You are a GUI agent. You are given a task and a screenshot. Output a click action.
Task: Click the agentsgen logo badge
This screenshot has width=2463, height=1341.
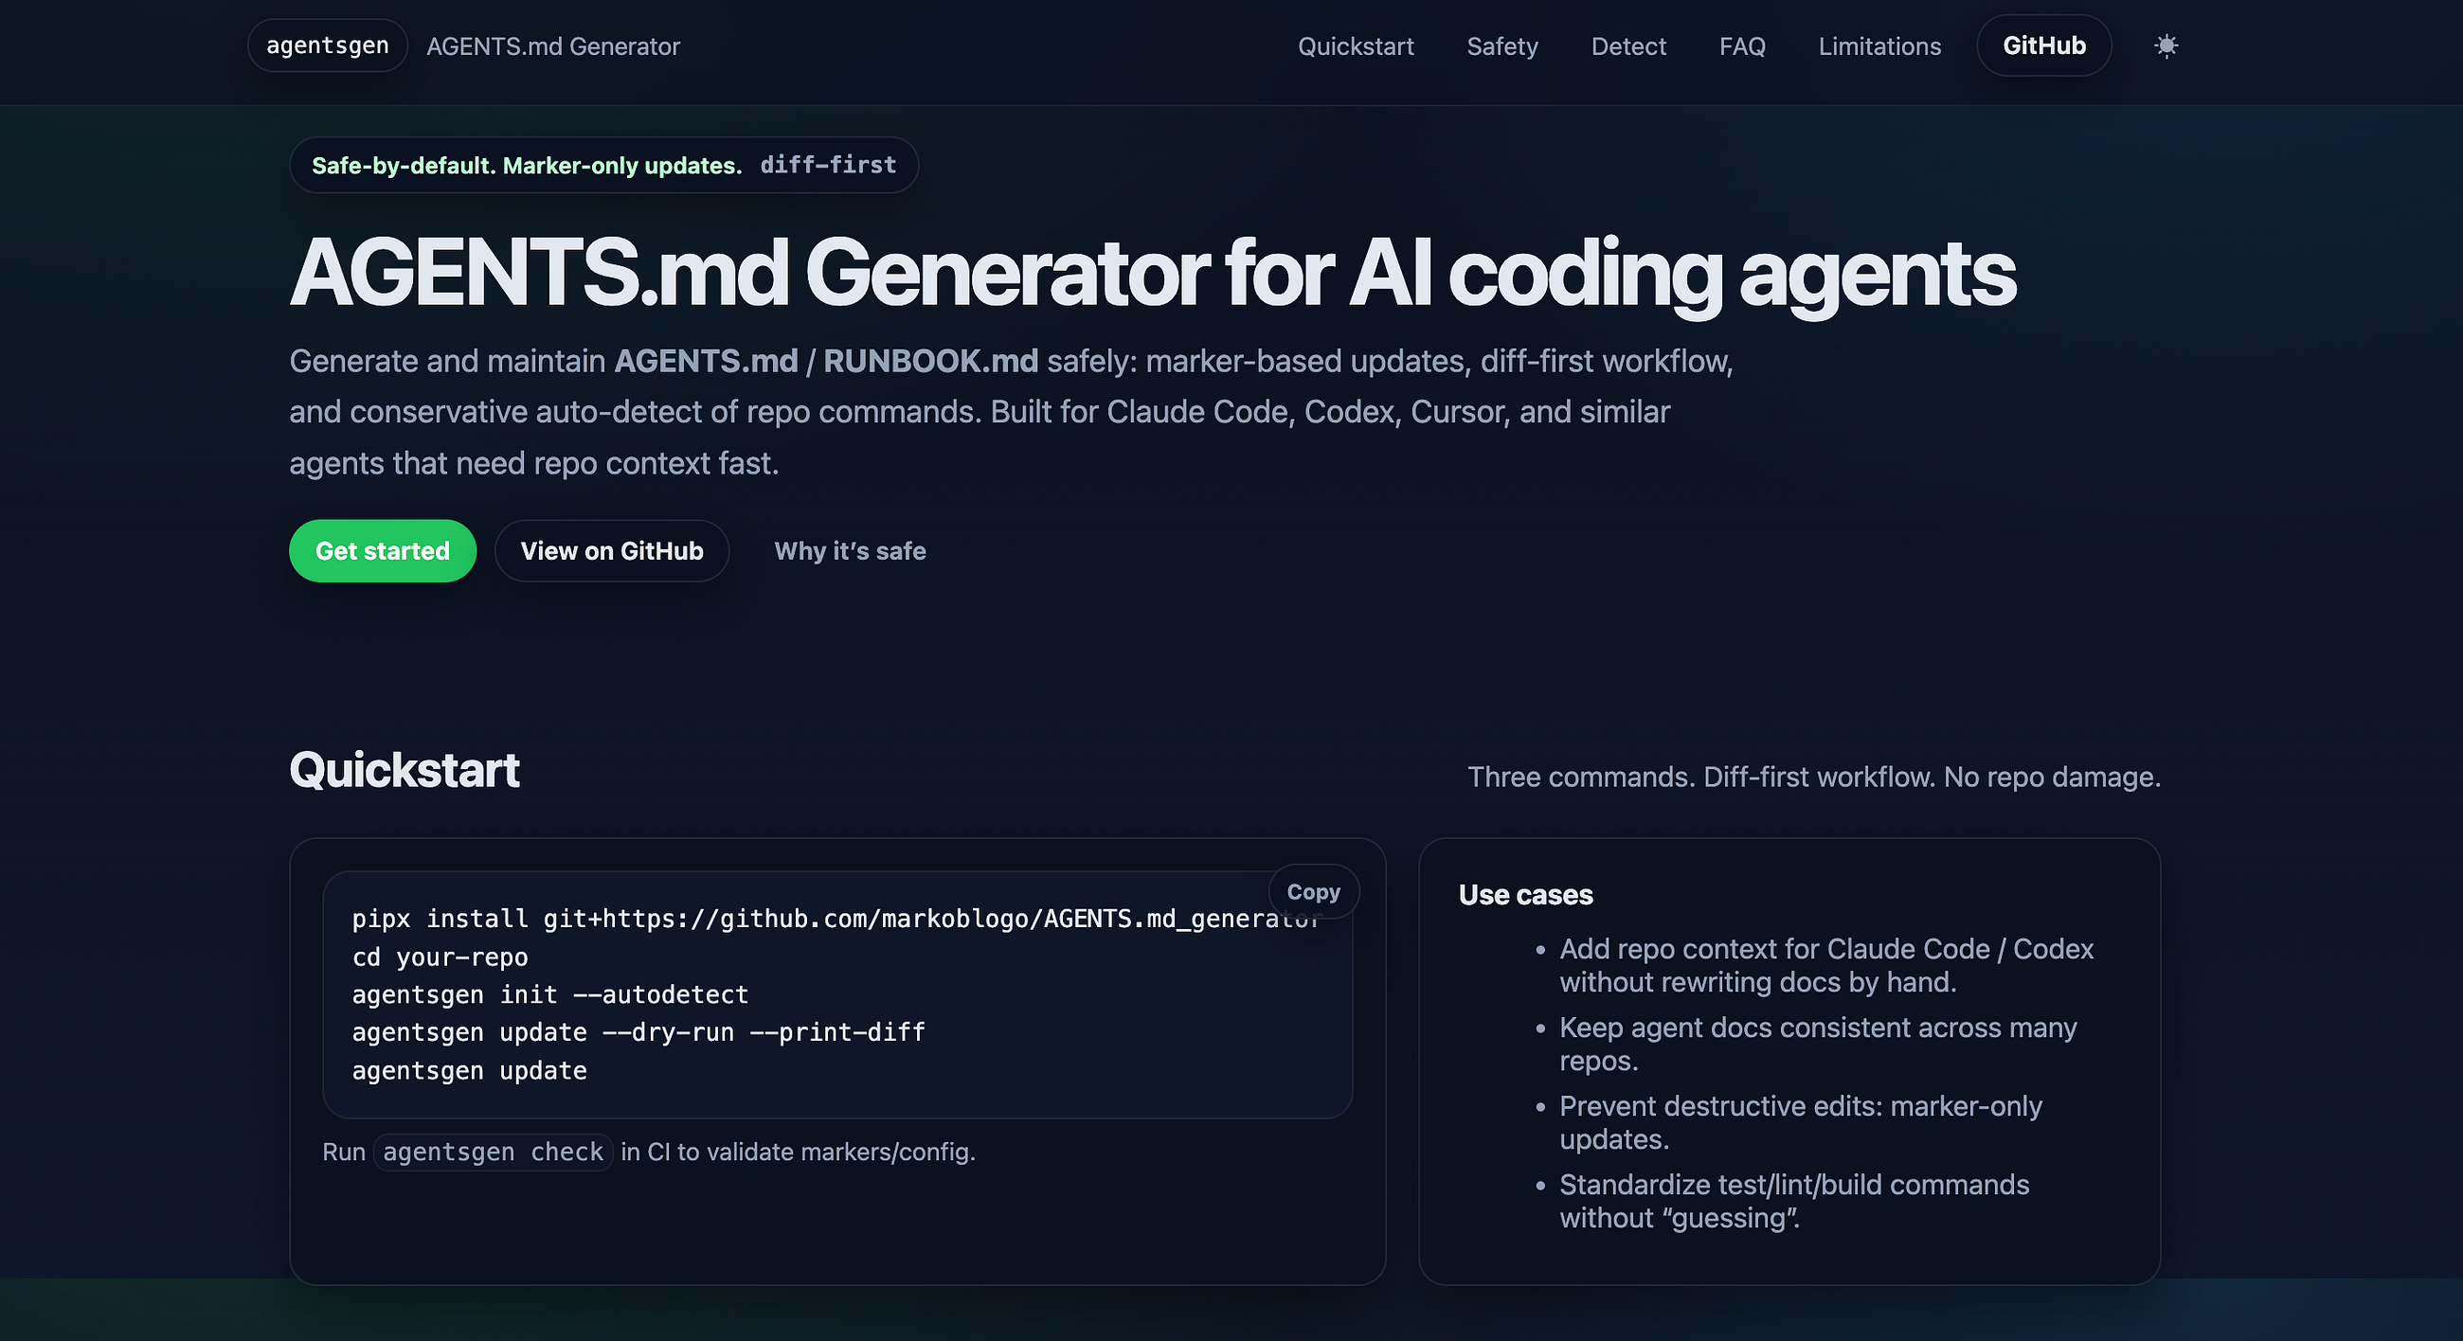point(327,45)
